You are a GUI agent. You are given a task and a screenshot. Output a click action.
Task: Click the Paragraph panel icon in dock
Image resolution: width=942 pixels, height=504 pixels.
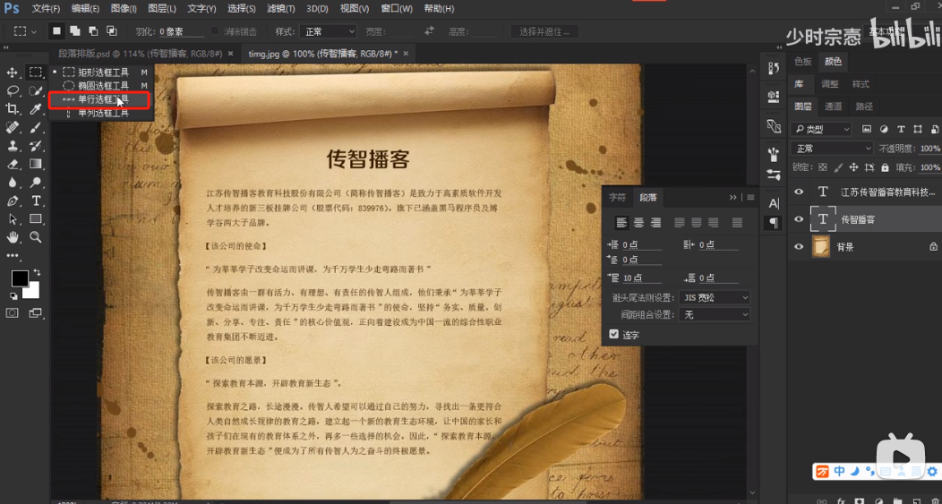(x=774, y=223)
